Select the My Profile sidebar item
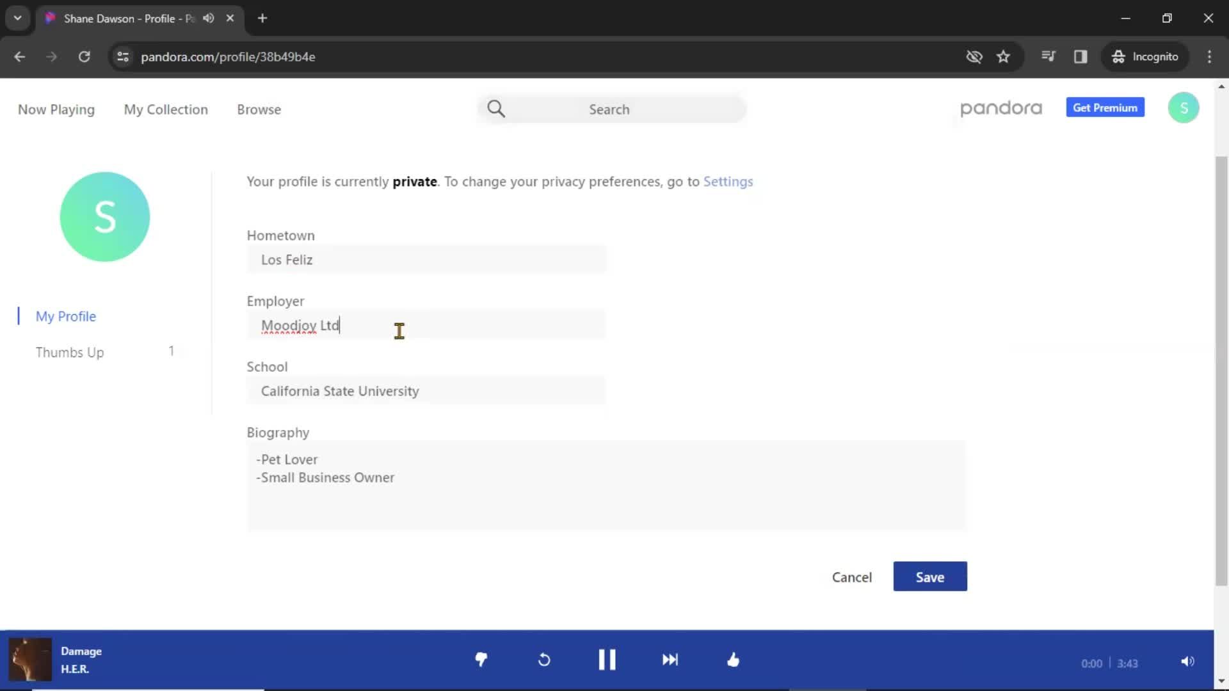The height and width of the screenshot is (691, 1229). pyautogui.click(x=66, y=315)
